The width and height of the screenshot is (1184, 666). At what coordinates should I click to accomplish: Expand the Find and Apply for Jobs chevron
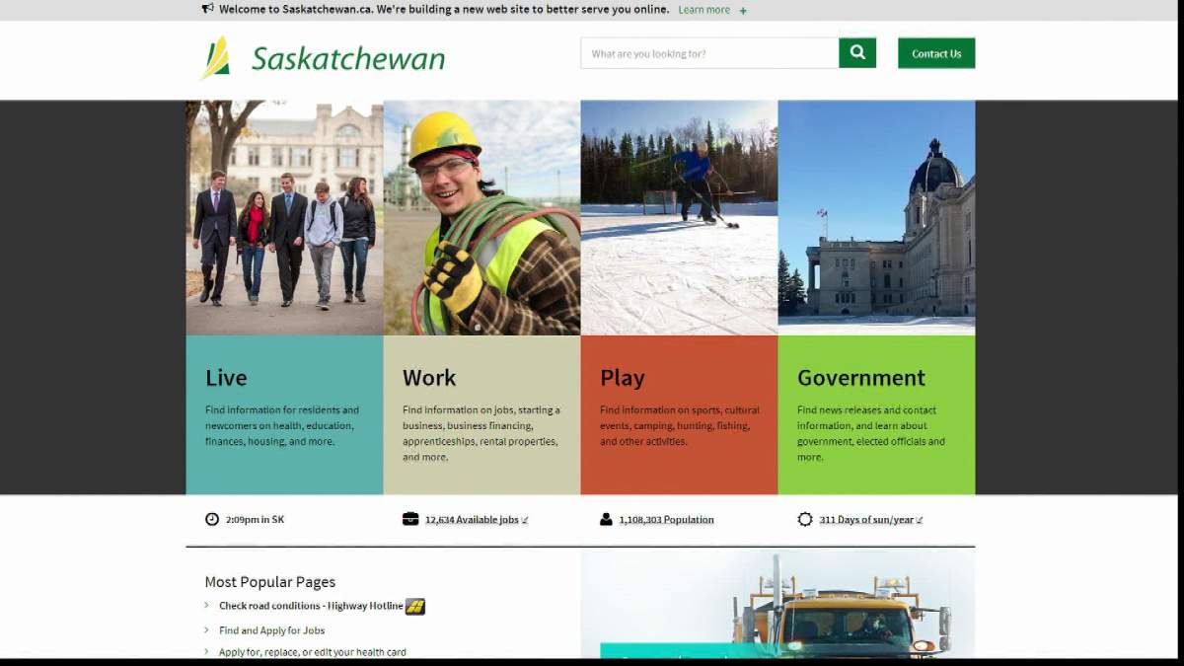pos(207,629)
